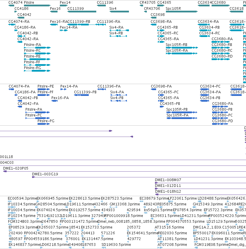Click protein Pitslre-PG

click(44, 124)
